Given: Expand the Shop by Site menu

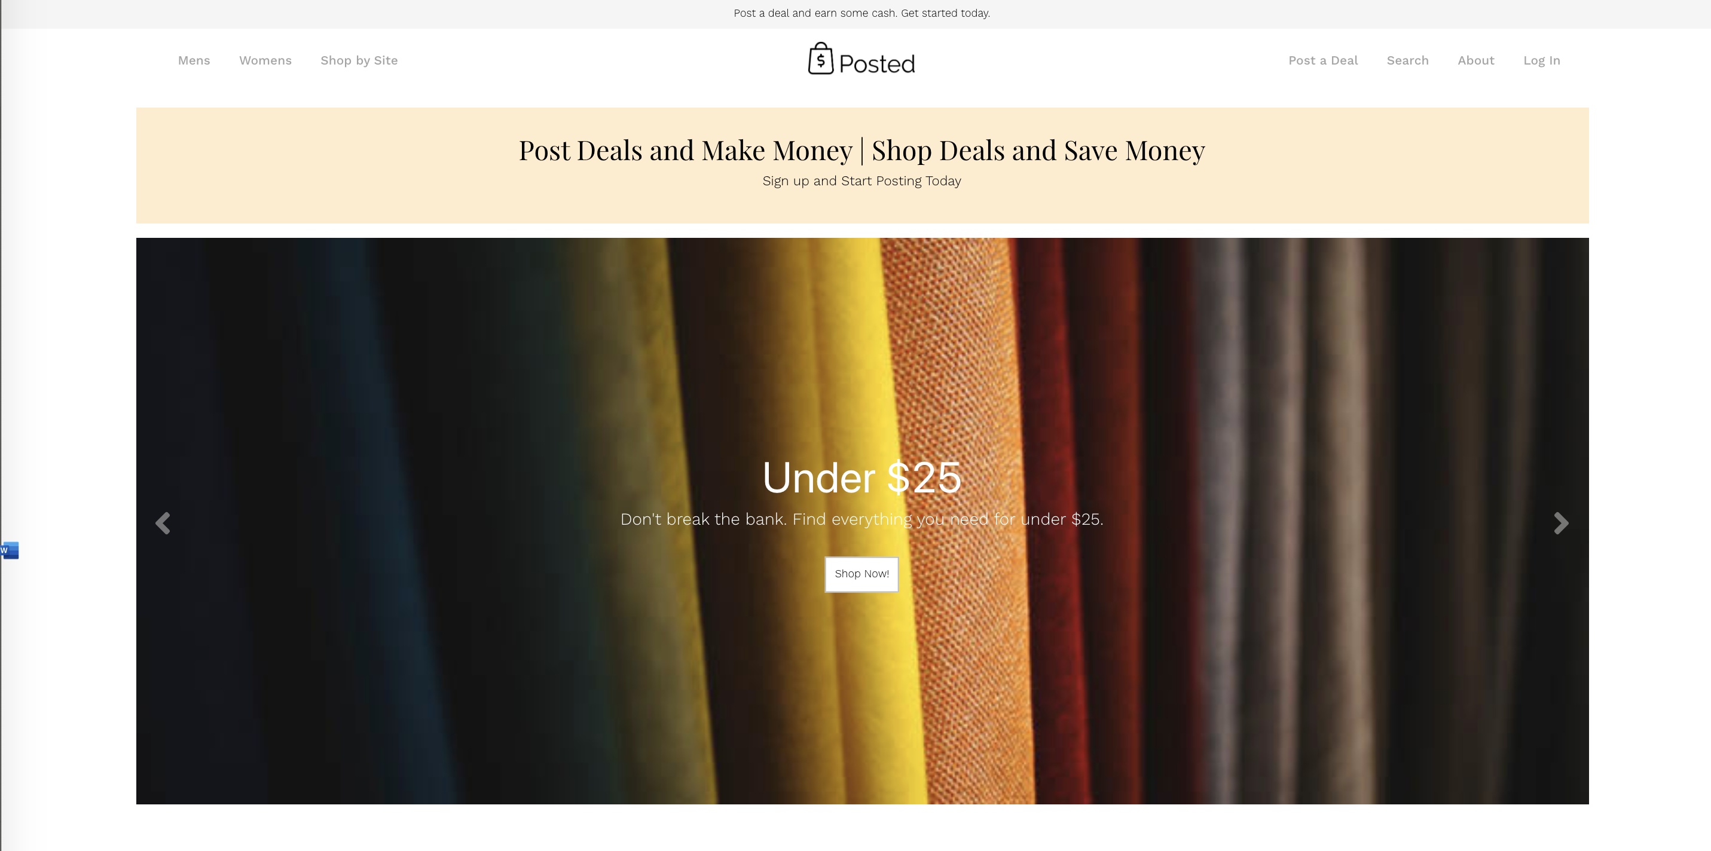Looking at the screenshot, I should click(x=359, y=60).
